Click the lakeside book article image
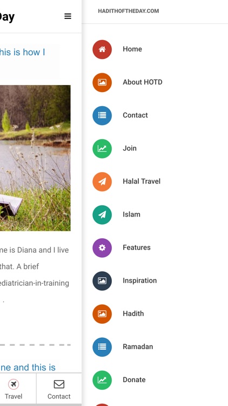 35,158
